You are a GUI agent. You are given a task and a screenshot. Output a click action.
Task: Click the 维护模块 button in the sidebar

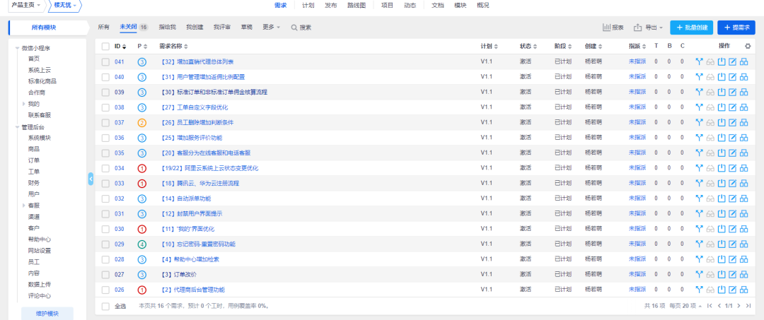[x=47, y=314]
